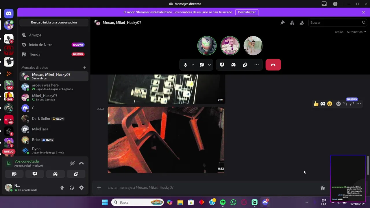Open the gift icon in message bar
Image resolution: width=370 pixels, height=208 pixels.
point(323,188)
